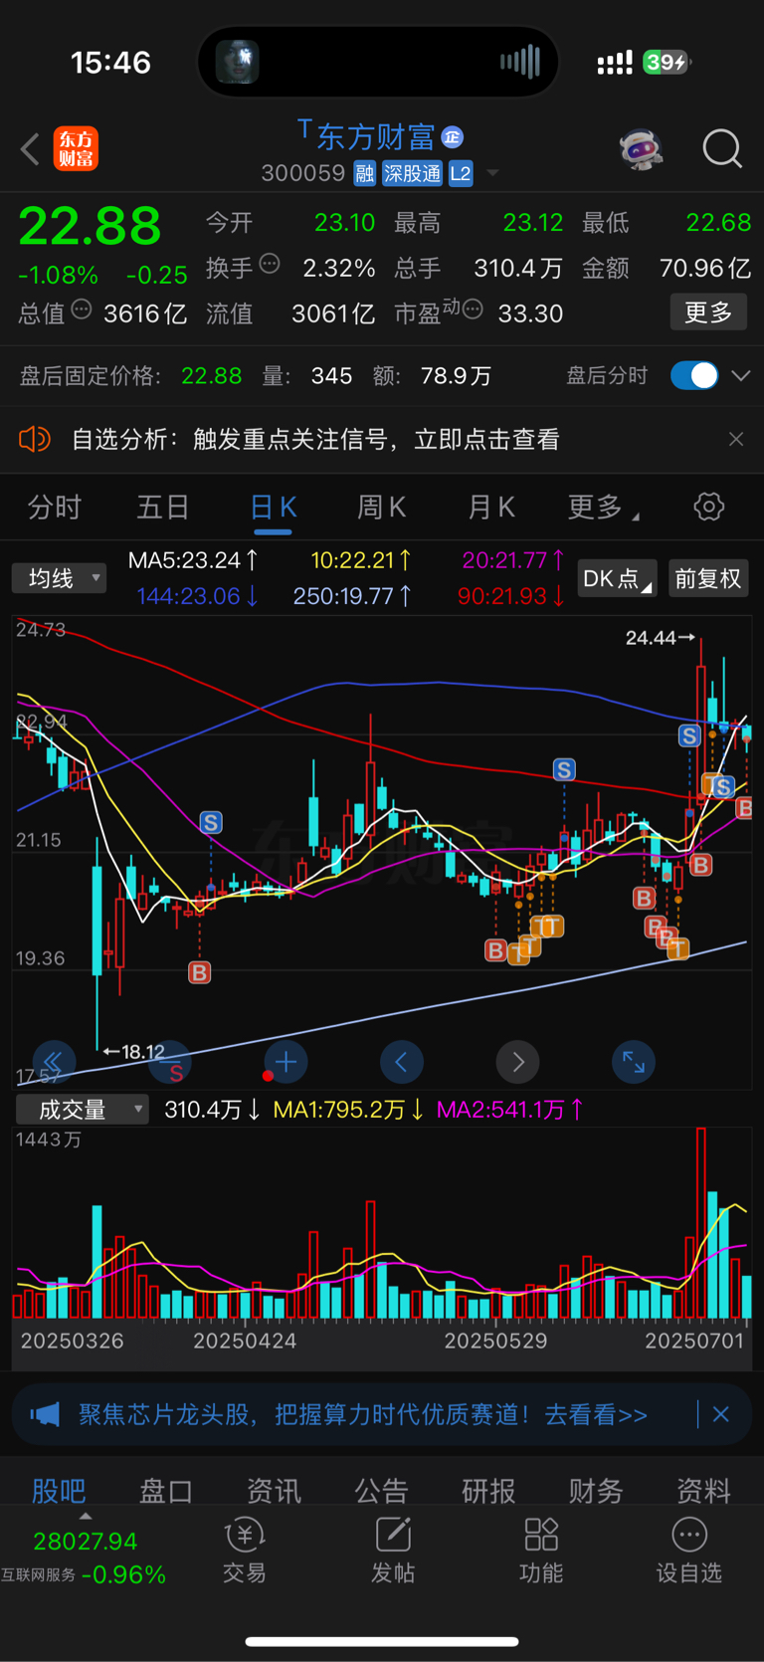Tap the MA1:795.2万 volume average
The width and height of the screenshot is (764, 1662).
coord(348,1109)
